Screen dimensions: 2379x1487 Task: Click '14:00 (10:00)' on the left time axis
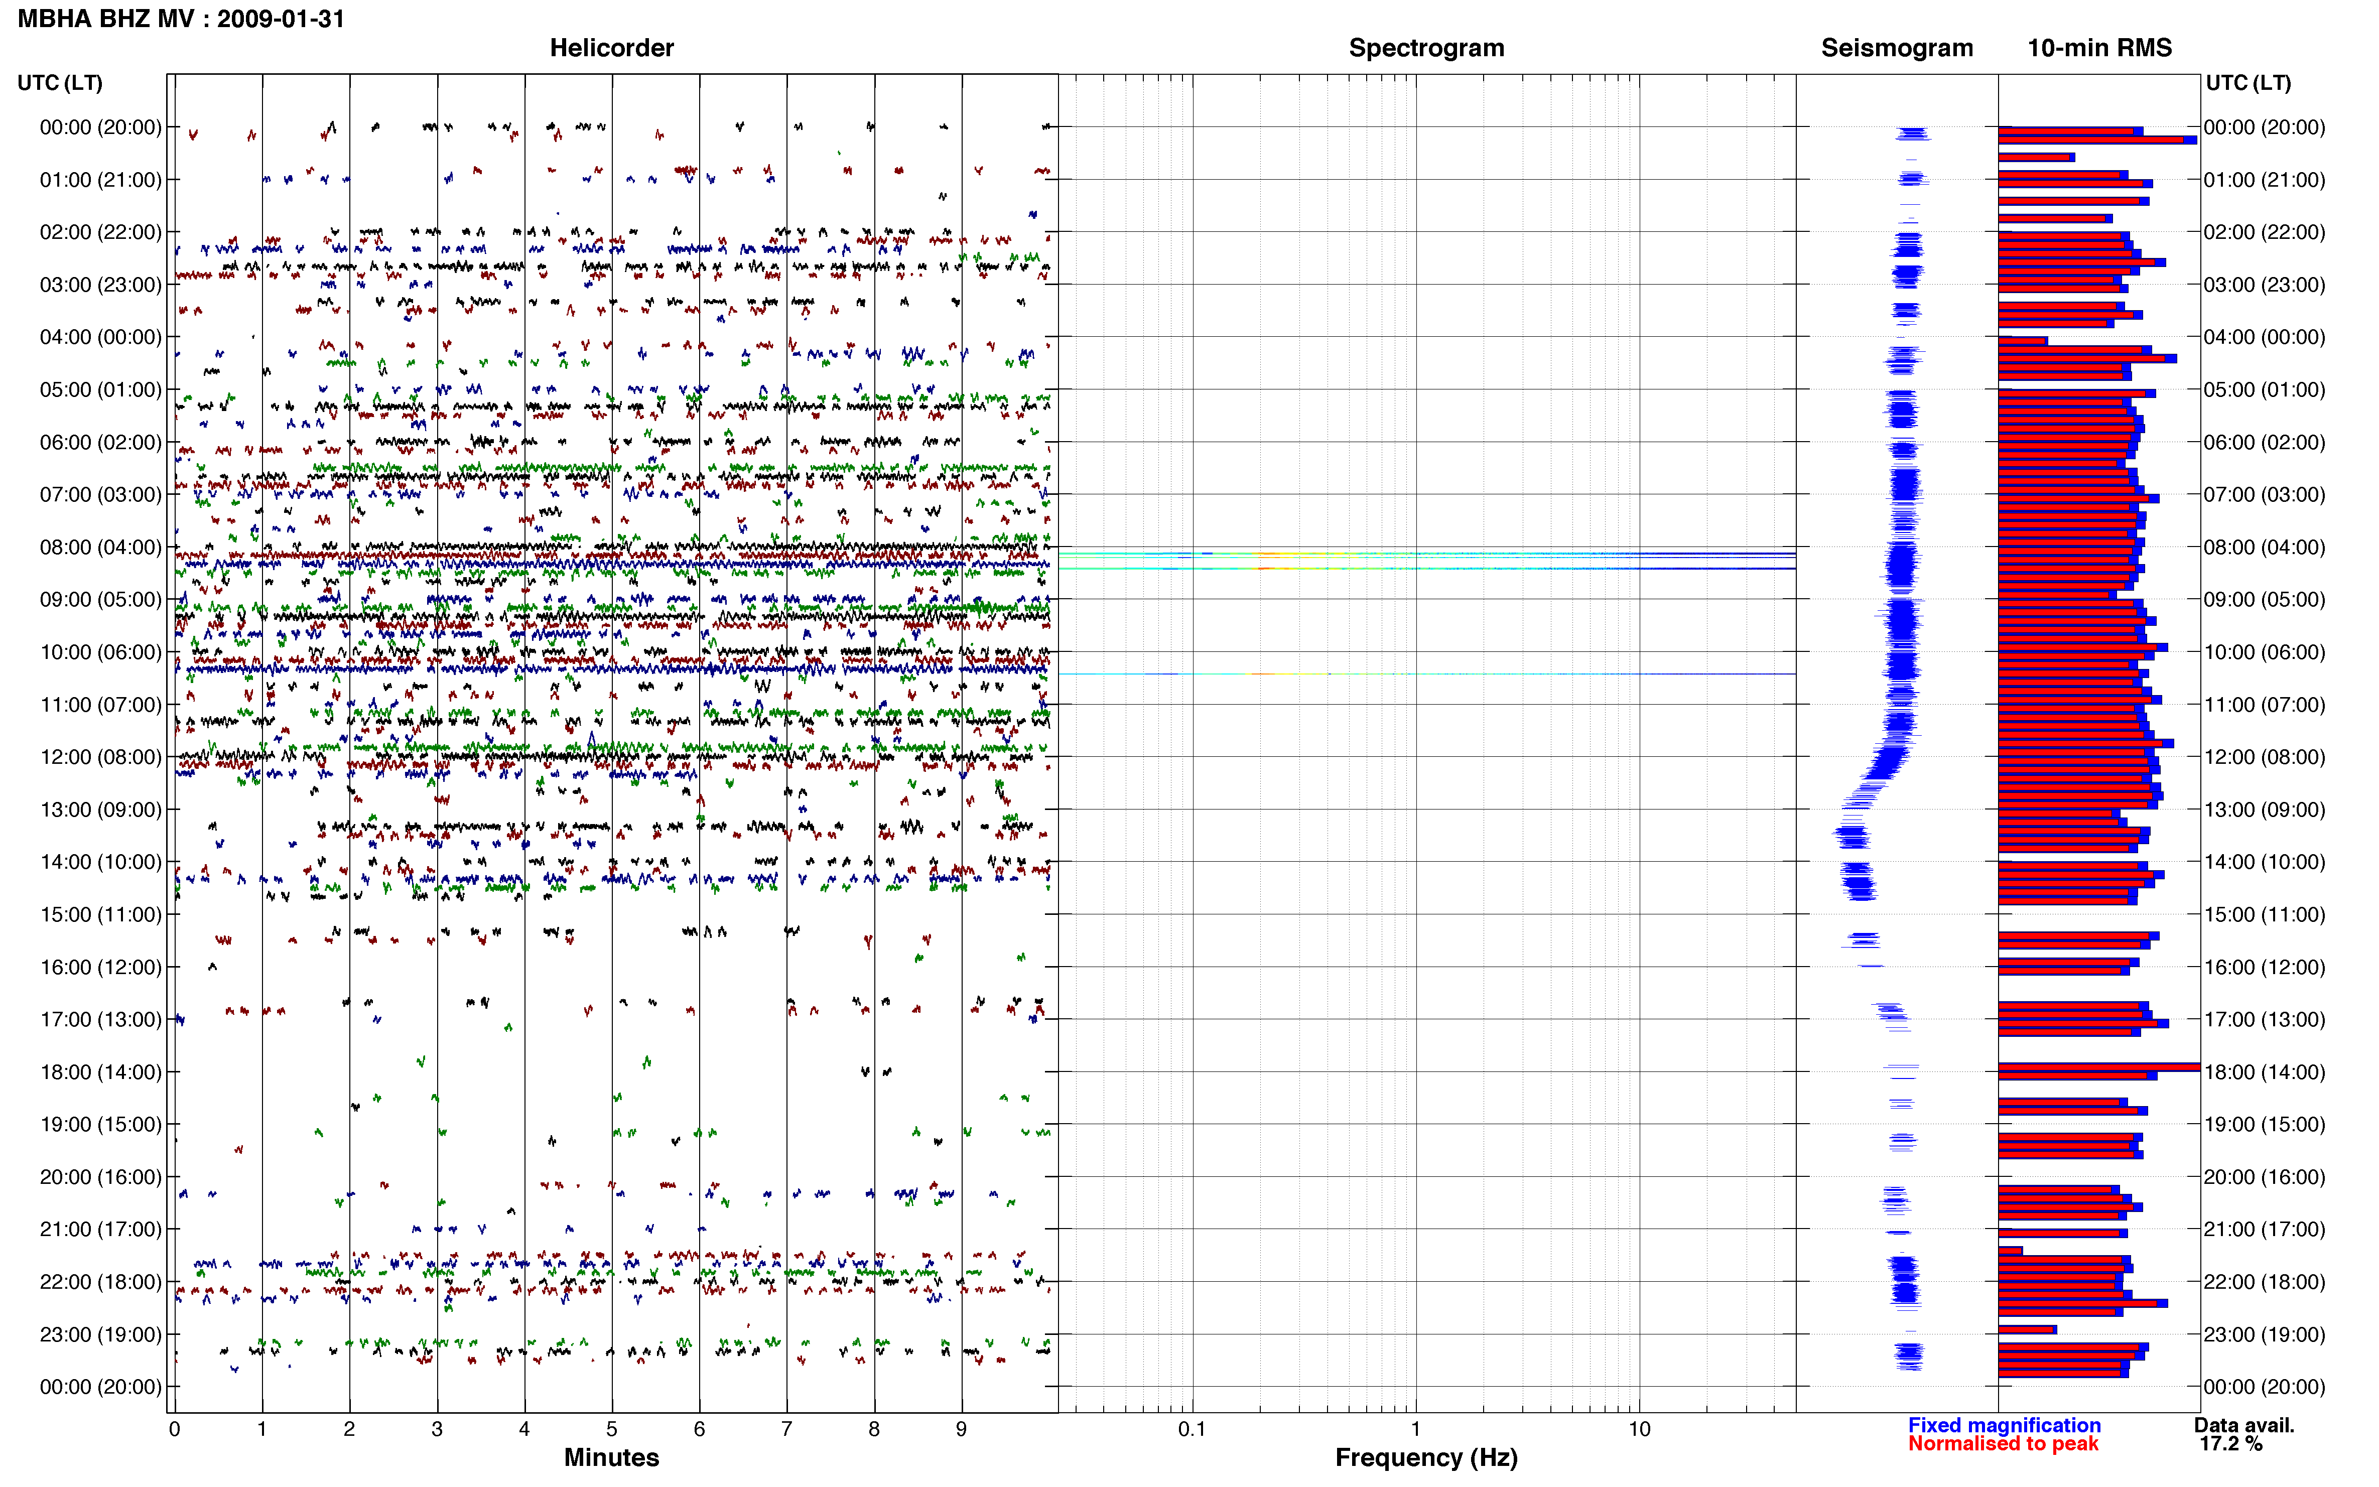[100, 863]
